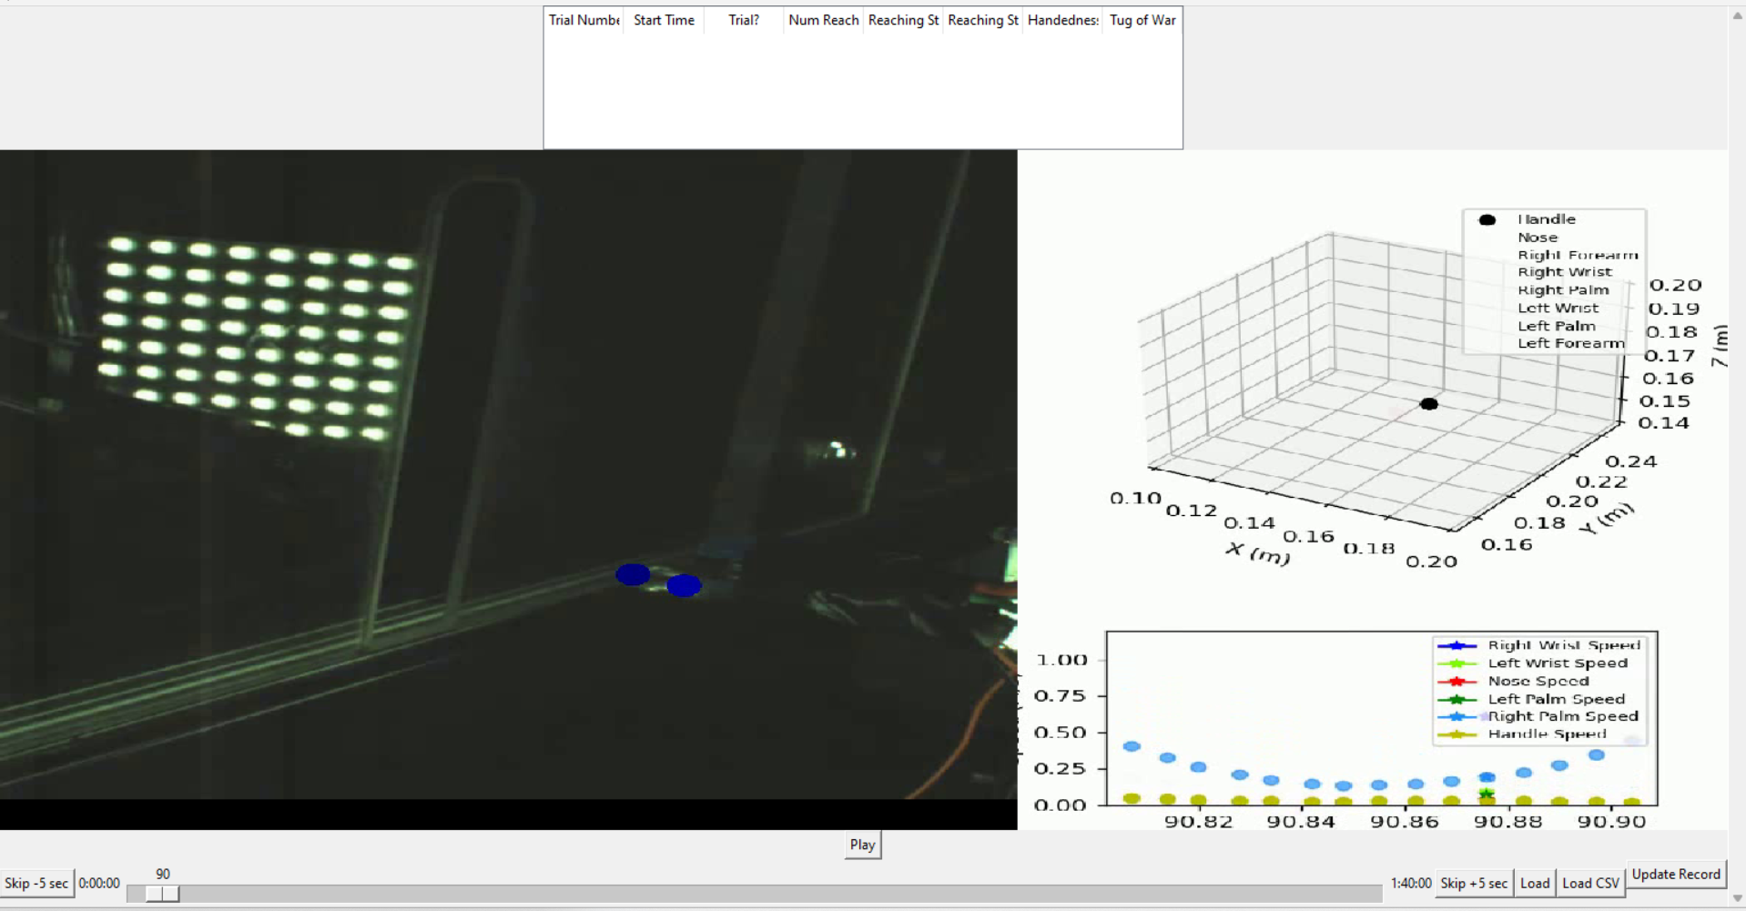
Task: Click the Play button
Action: click(862, 845)
